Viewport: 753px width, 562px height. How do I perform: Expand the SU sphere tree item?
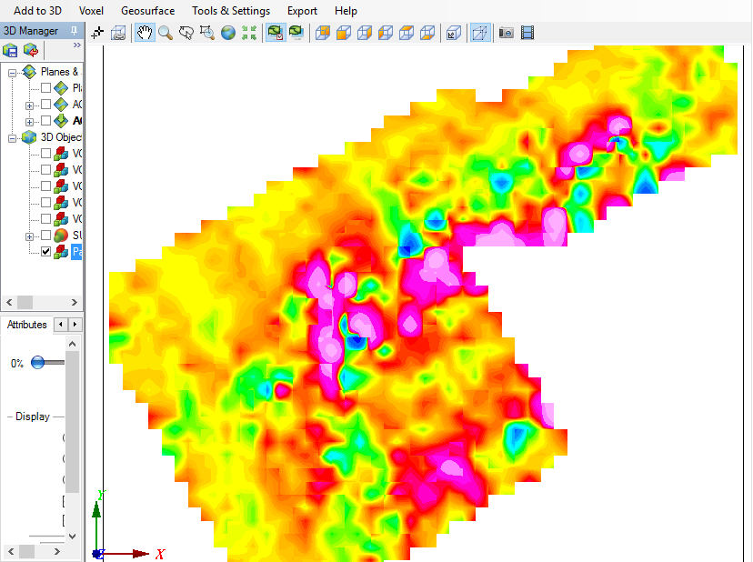point(30,236)
